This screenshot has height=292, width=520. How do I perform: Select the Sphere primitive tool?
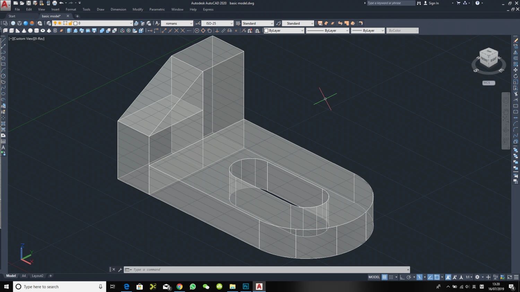click(31, 30)
